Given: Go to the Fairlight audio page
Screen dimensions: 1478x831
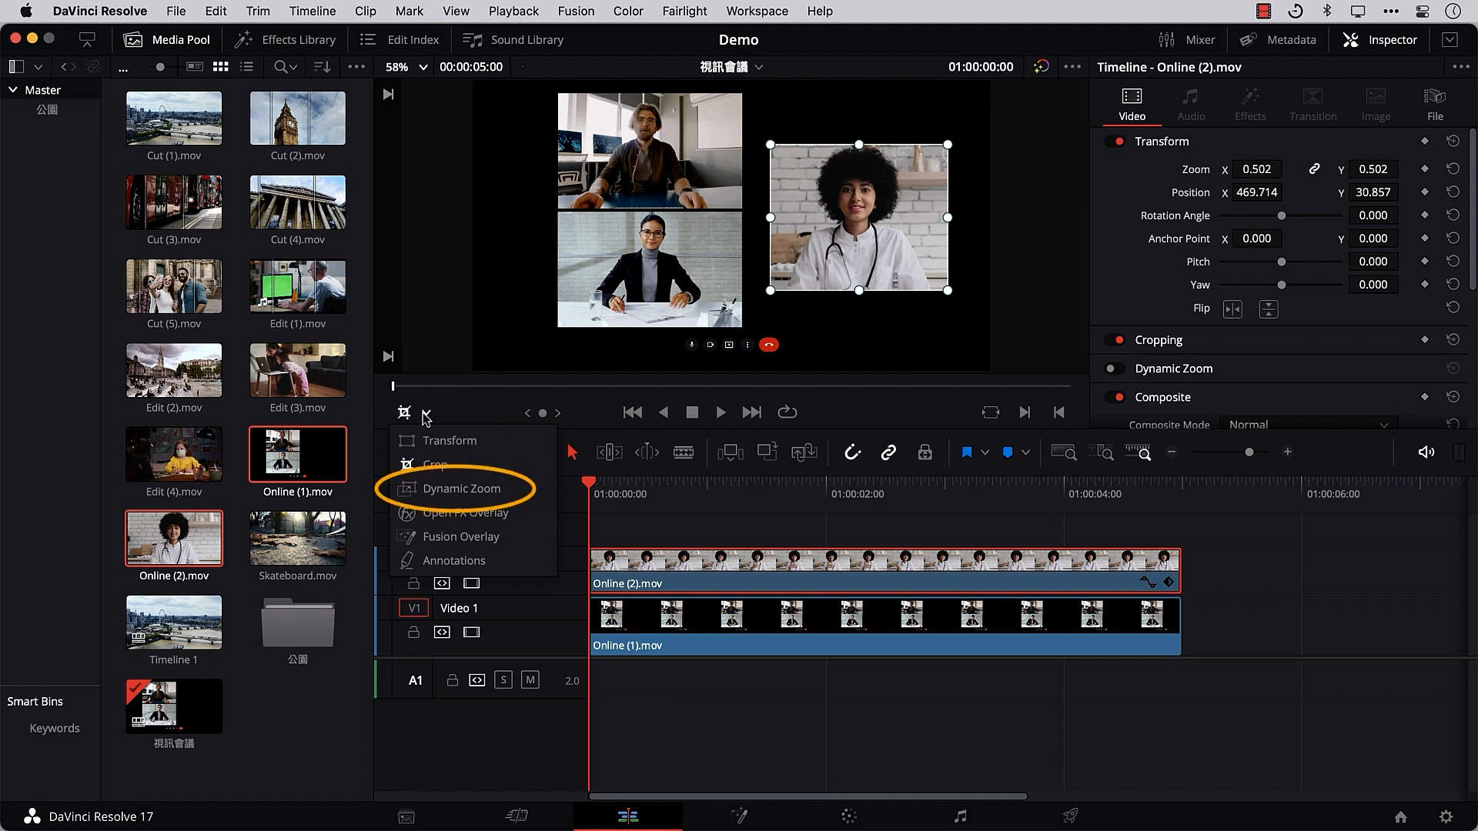Looking at the screenshot, I should coord(961,816).
